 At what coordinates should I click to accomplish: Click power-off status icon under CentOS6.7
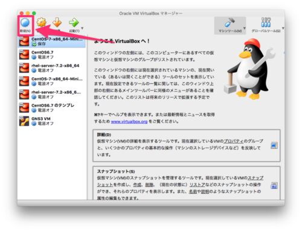[34, 57]
